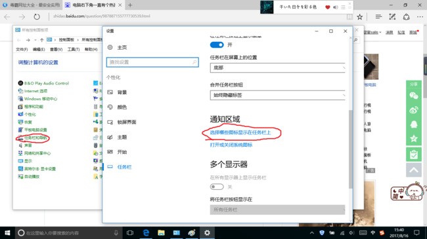Image resolution: width=427 pixels, height=239 pixels.
Task: Click back-to-top arrow on web page
Action: (x=414, y=170)
